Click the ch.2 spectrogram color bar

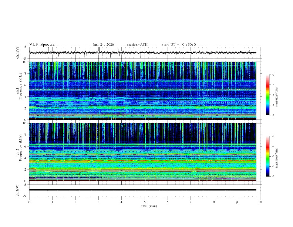(x=267, y=156)
